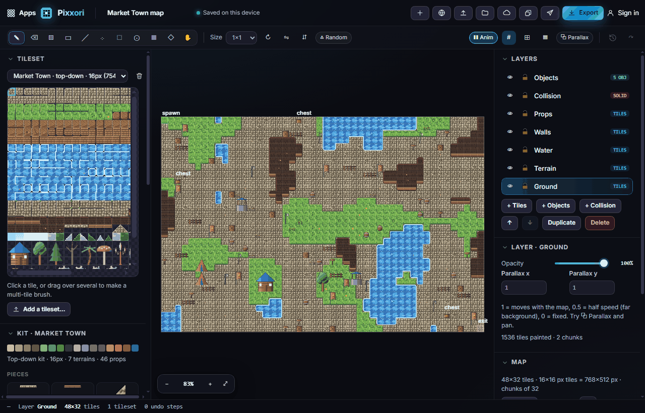
Task: Toggle visibility of the Water layer
Action: click(510, 150)
